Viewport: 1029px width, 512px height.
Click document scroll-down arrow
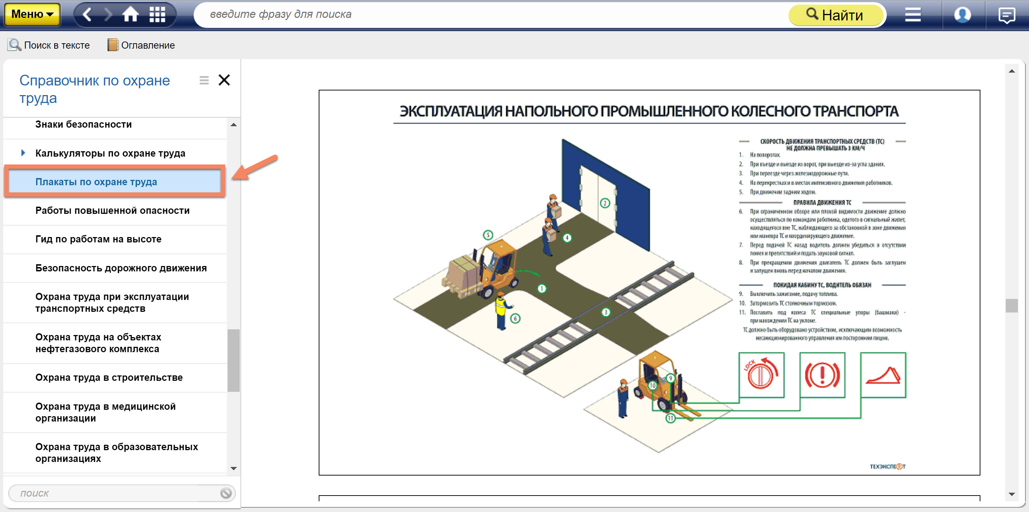point(1011,494)
